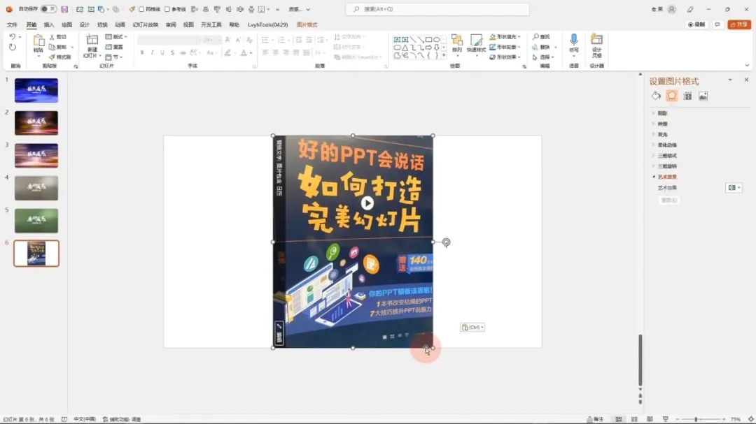Click the comments speech bubble icon
756x424 pixels.
(x=717, y=24)
